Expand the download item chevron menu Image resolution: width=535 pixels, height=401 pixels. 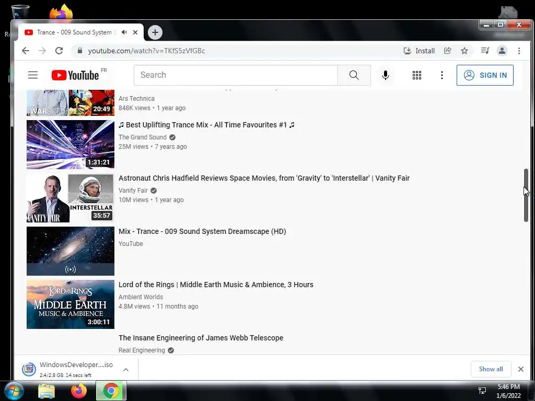126,370
